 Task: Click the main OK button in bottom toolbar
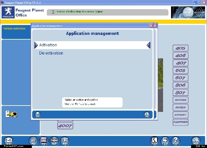(196, 141)
